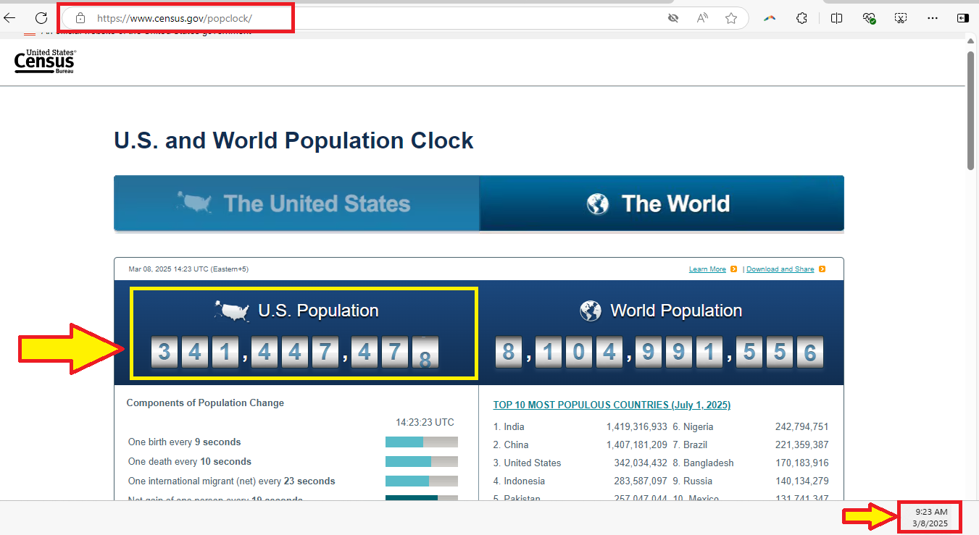Click Russia's population 140,134,279

802,481
